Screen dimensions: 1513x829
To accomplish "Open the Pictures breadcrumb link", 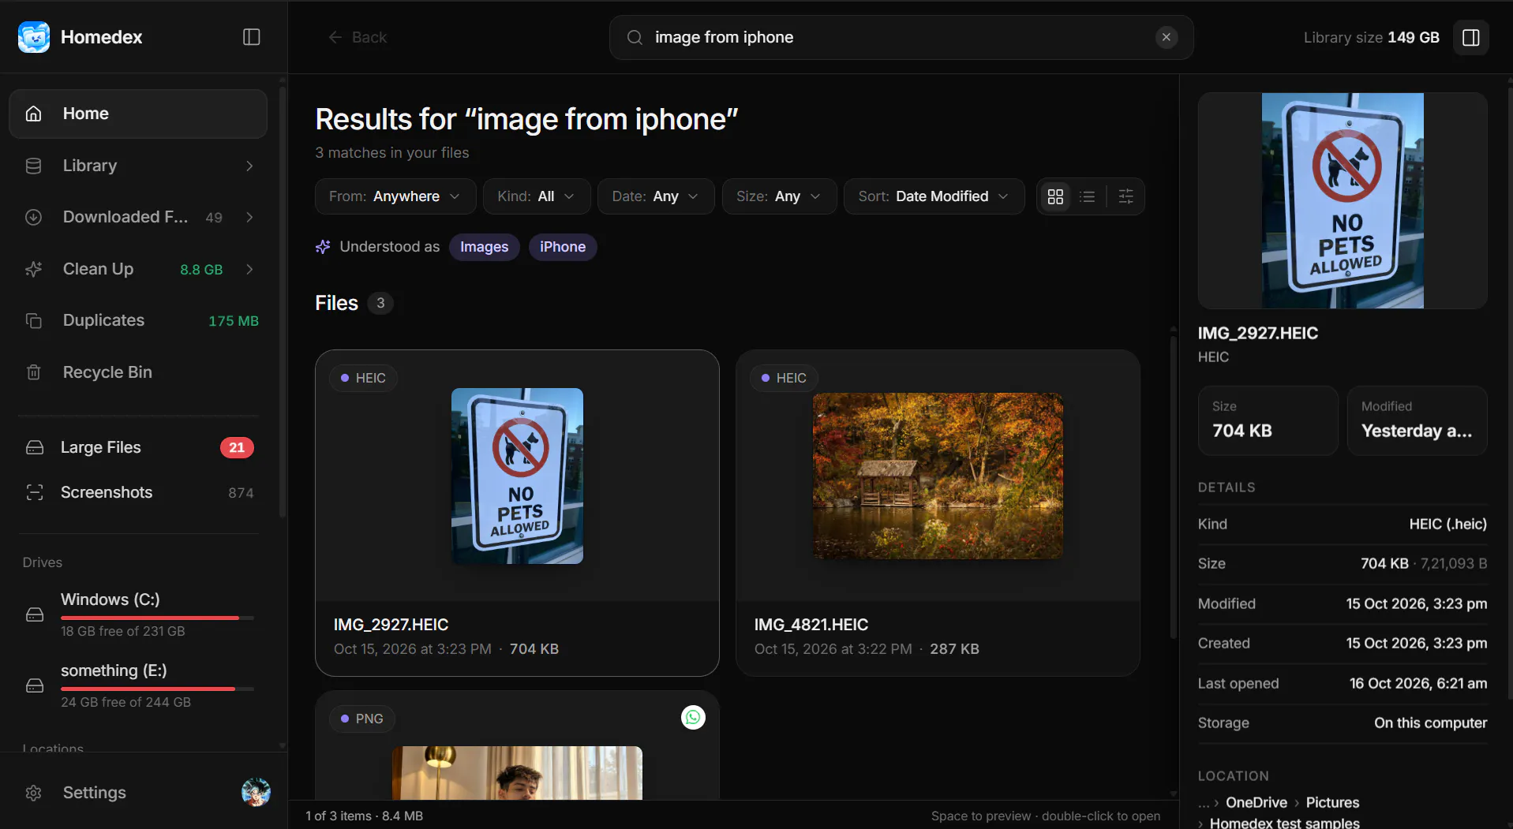I will [x=1332, y=802].
